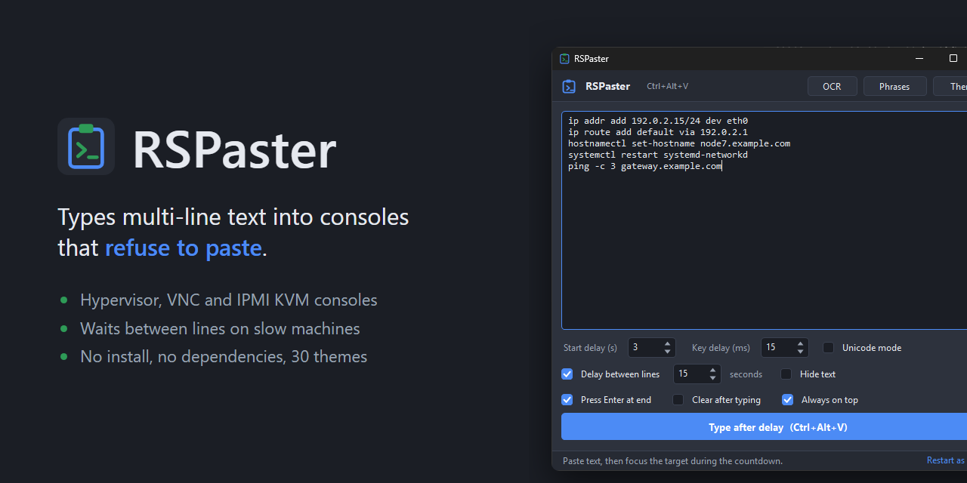Click the RSPaster app icon beside the Ctrl+Alt+V hint

(569, 86)
